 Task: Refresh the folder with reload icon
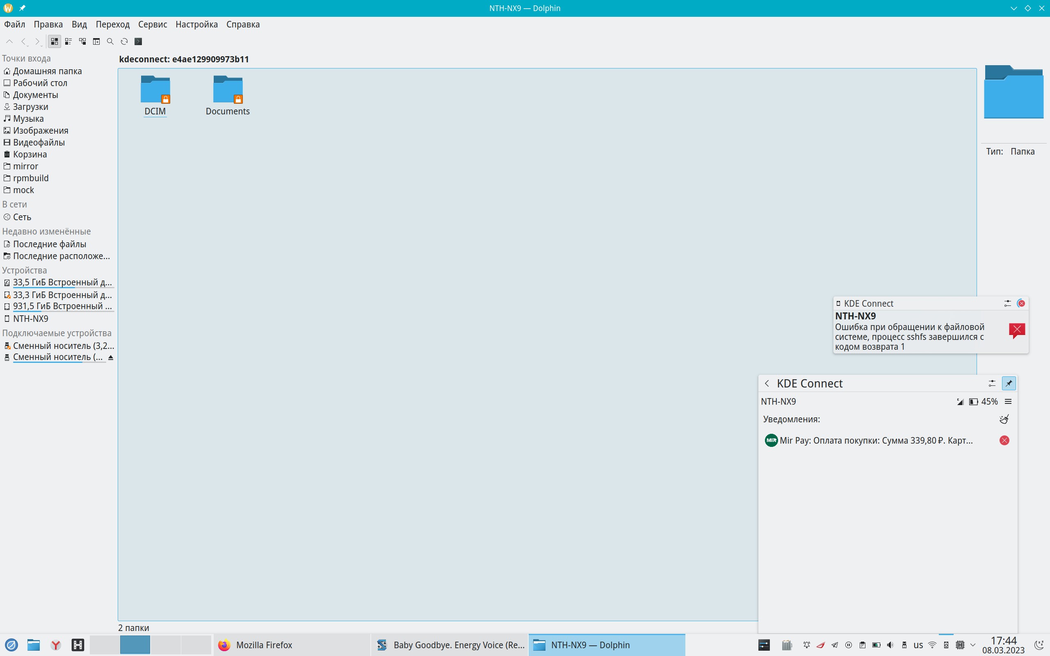click(x=124, y=42)
